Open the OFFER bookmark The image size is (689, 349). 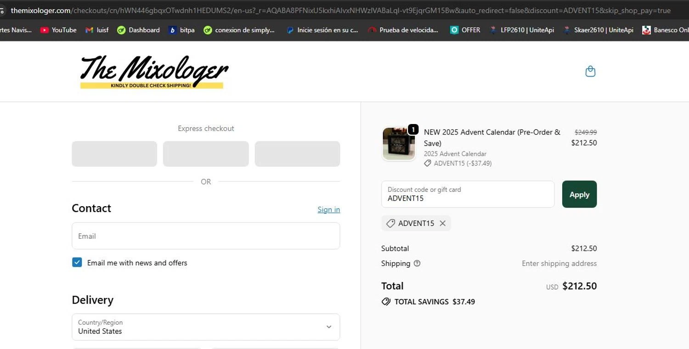[x=465, y=30]
